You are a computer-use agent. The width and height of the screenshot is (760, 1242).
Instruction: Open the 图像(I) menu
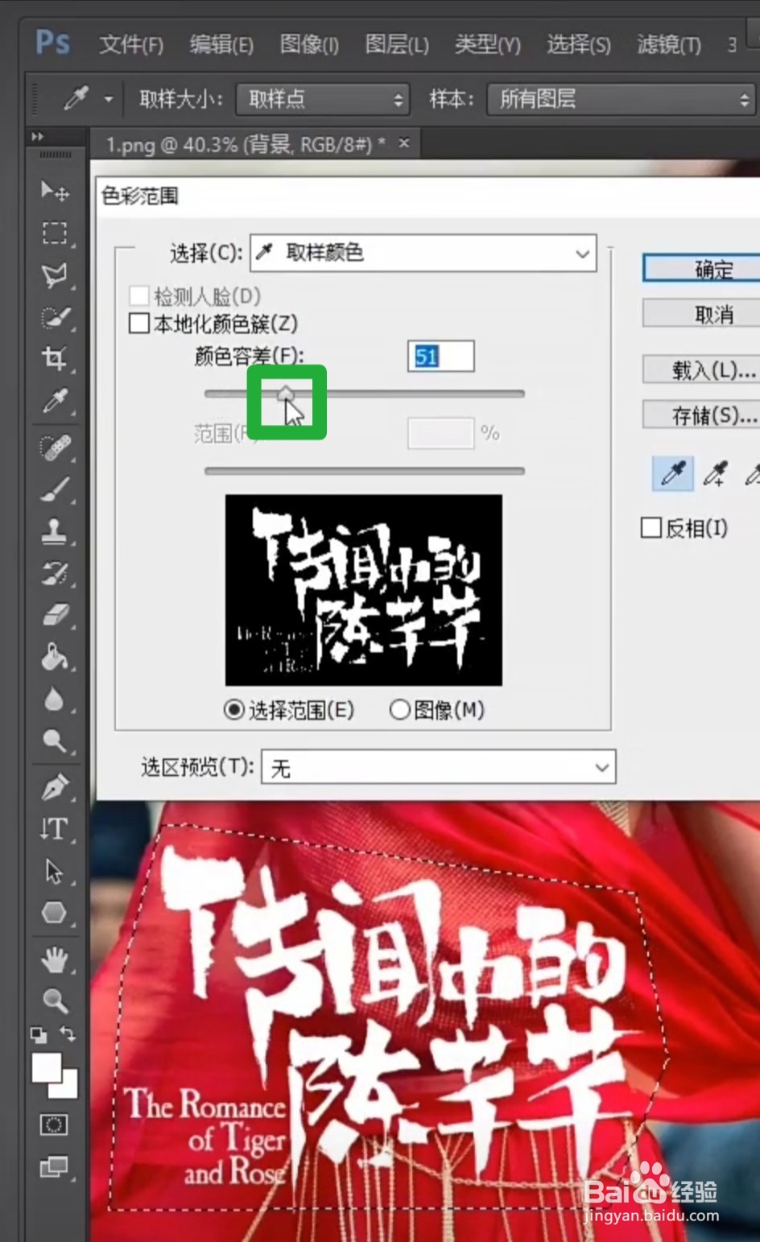point(309,44)
